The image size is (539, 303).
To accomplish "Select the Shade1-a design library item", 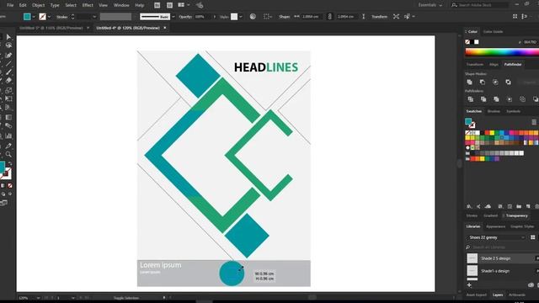I will point(502,271).
